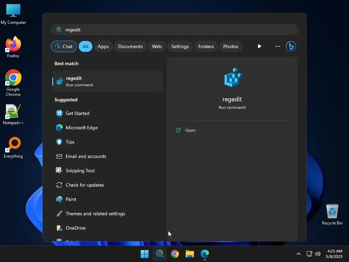Viewport: 349px width, 262px height.
Task: Select the Folders filter
Action: click(x=206, y=46)
